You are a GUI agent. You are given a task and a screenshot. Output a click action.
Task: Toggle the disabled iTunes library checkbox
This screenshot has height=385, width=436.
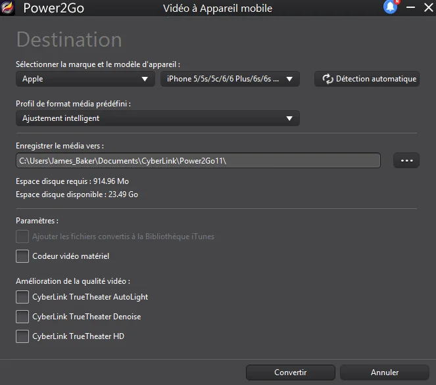(22, 237)
